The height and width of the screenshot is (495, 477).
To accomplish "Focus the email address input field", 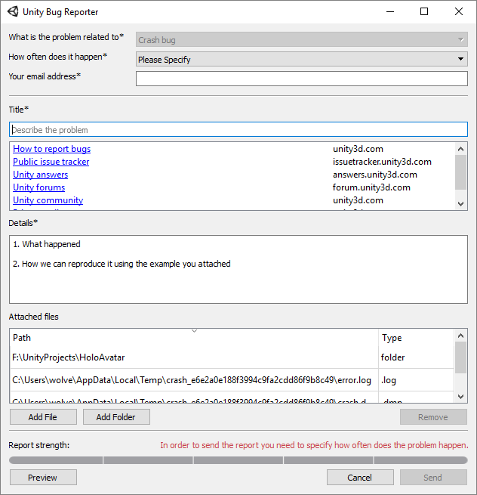I will (301, 79).
